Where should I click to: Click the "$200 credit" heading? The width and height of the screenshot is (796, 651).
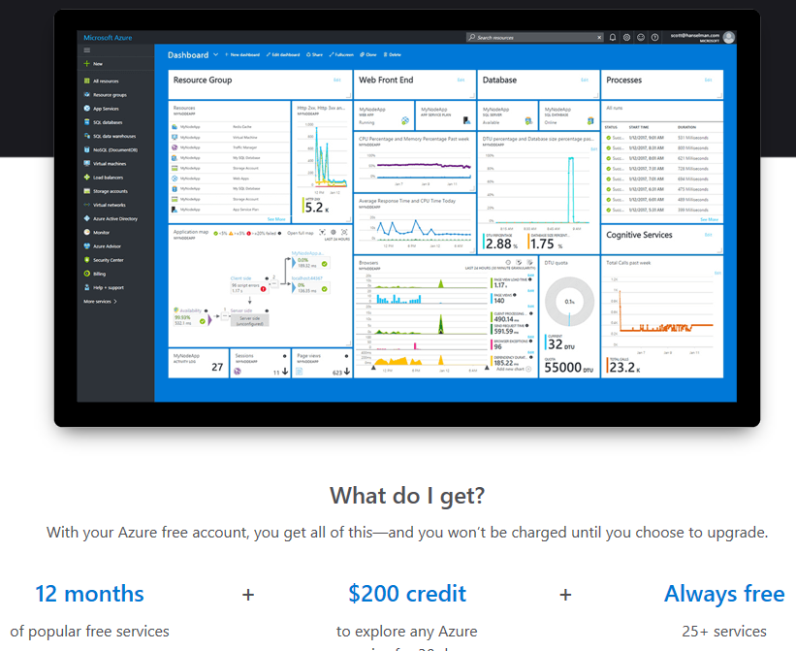tap(407, 594)
